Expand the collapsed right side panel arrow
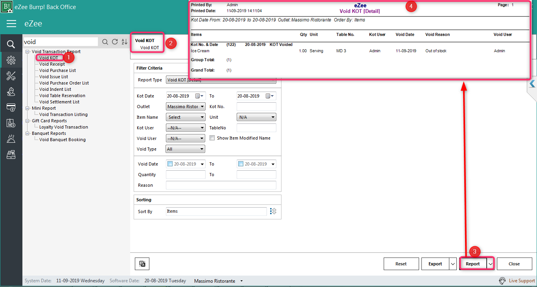Screen dimensions: 537x287 click(x=532, y=84)
